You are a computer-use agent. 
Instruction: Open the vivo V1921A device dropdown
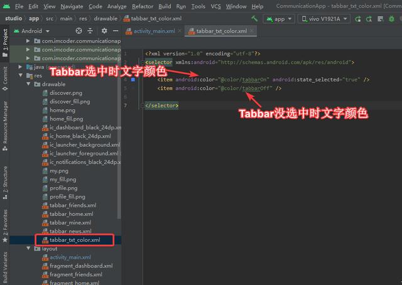[324, 19]
